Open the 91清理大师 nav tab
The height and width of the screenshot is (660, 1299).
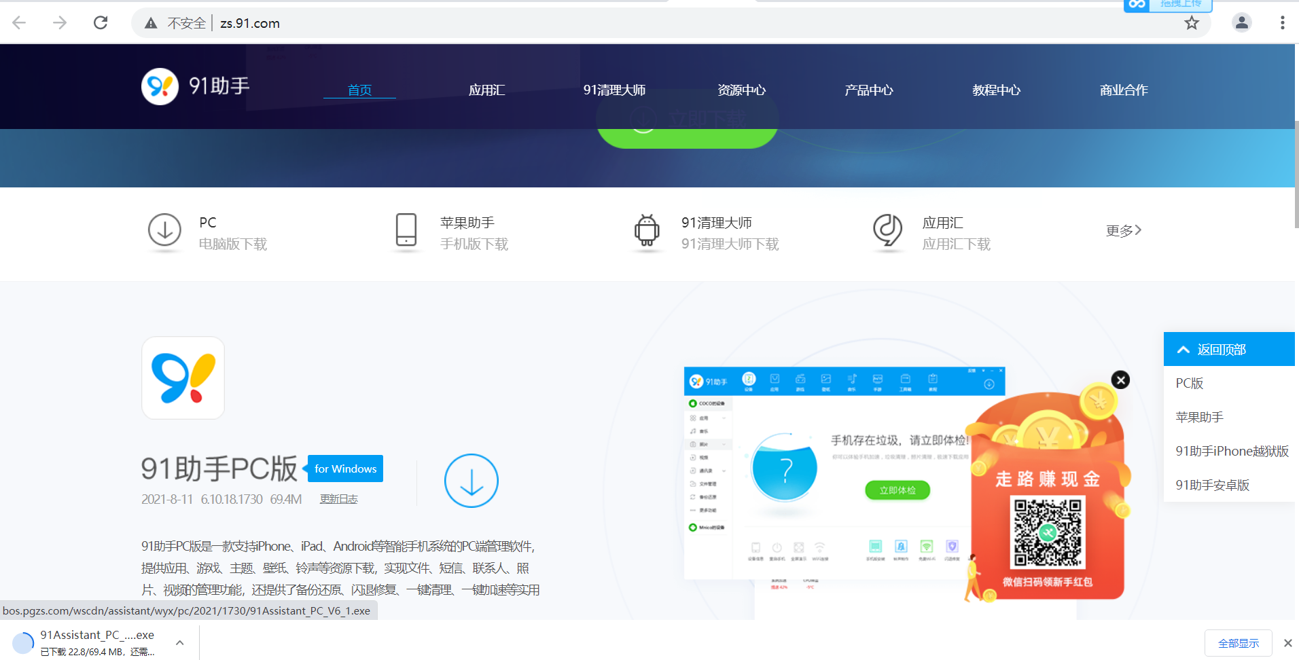coord(614,90)
